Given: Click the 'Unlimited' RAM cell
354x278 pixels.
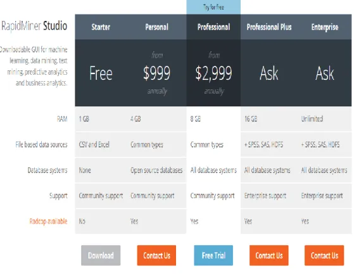Looking at the screenshot, I should (312, 119).
